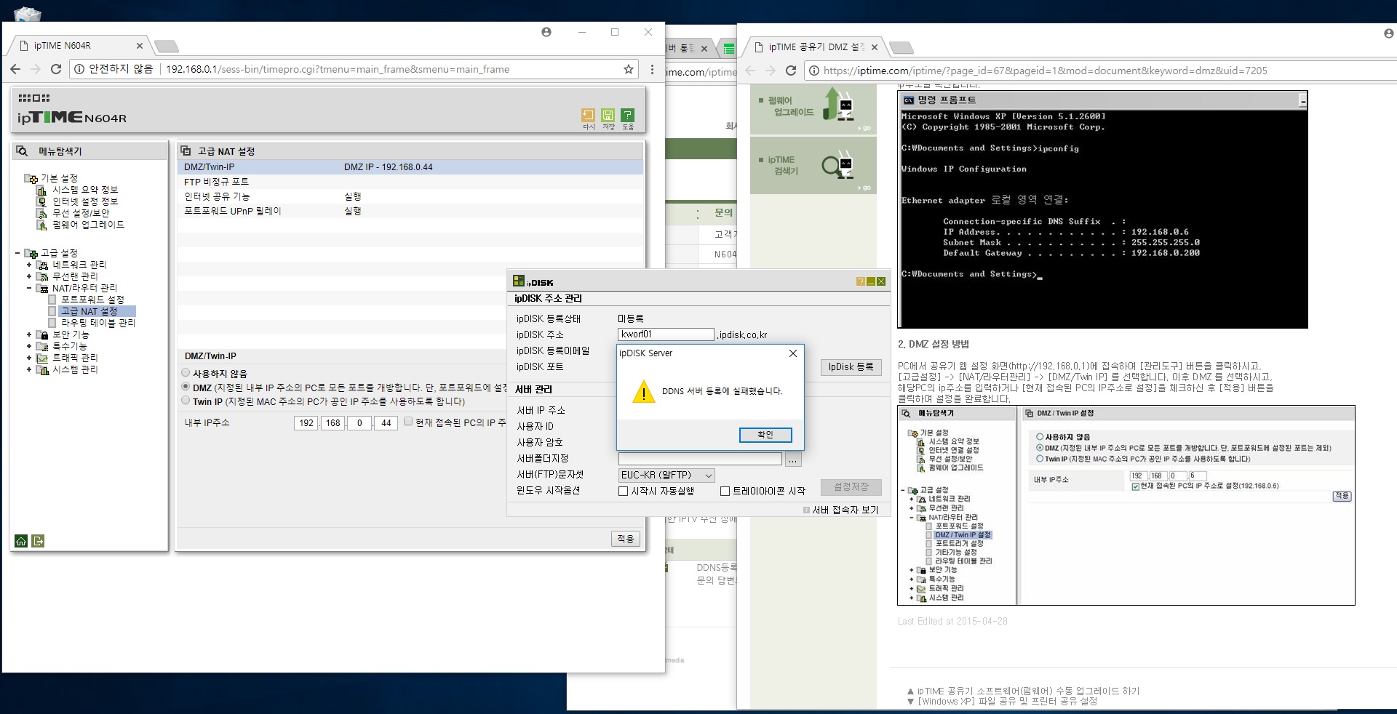Check the 현재 접속된 PC의 IP checkbox

point(408,422)
